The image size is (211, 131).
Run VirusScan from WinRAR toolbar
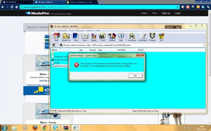tap(132, 37)
